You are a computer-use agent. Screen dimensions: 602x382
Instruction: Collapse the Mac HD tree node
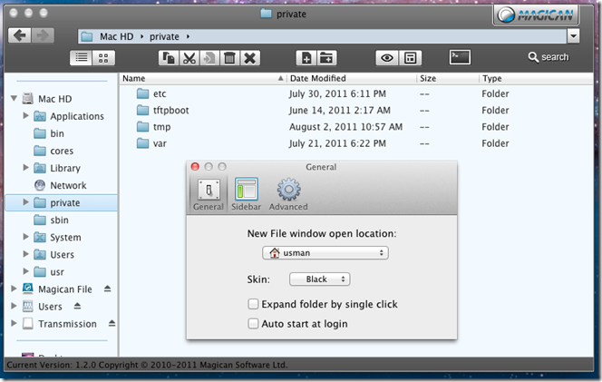coord(14,99)
